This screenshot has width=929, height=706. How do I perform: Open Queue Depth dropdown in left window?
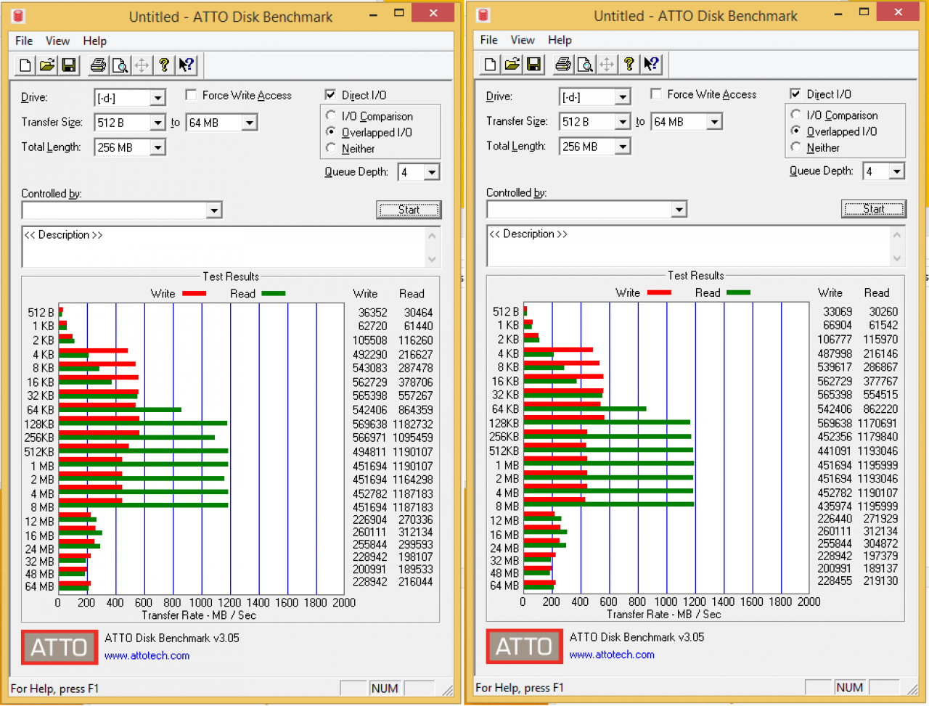tap(433, 172)
